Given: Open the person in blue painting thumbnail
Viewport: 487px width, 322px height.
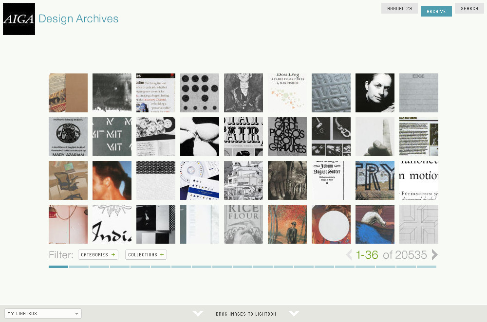Looking at the screenshot, I should [x=375, y=224].
